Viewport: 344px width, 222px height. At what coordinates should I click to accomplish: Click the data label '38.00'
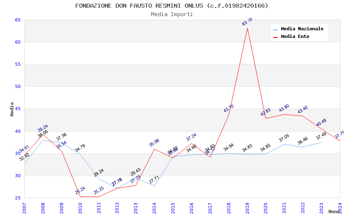(42, 134)
